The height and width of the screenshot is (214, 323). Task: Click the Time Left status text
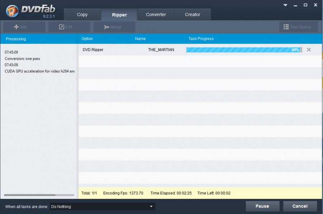(x=214, y=193)
